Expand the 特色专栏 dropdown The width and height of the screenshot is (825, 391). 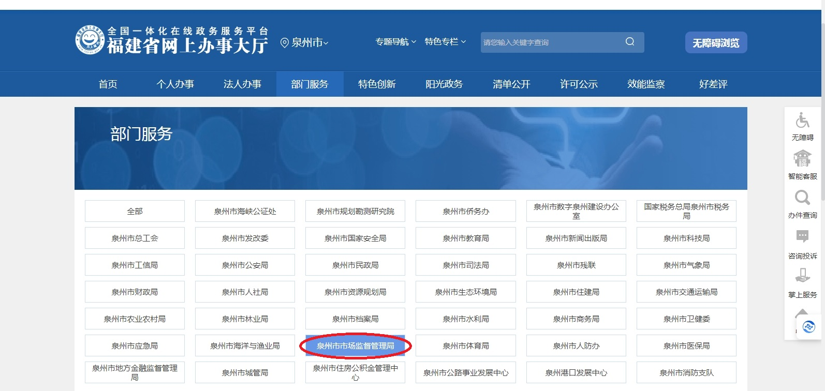pos(445,42)
